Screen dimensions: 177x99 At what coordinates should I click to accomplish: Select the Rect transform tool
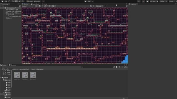point(16,1)
